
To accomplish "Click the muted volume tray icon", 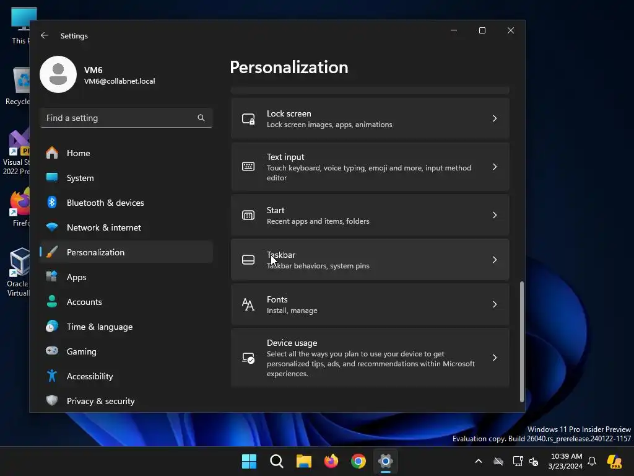I will pos(534,461).
